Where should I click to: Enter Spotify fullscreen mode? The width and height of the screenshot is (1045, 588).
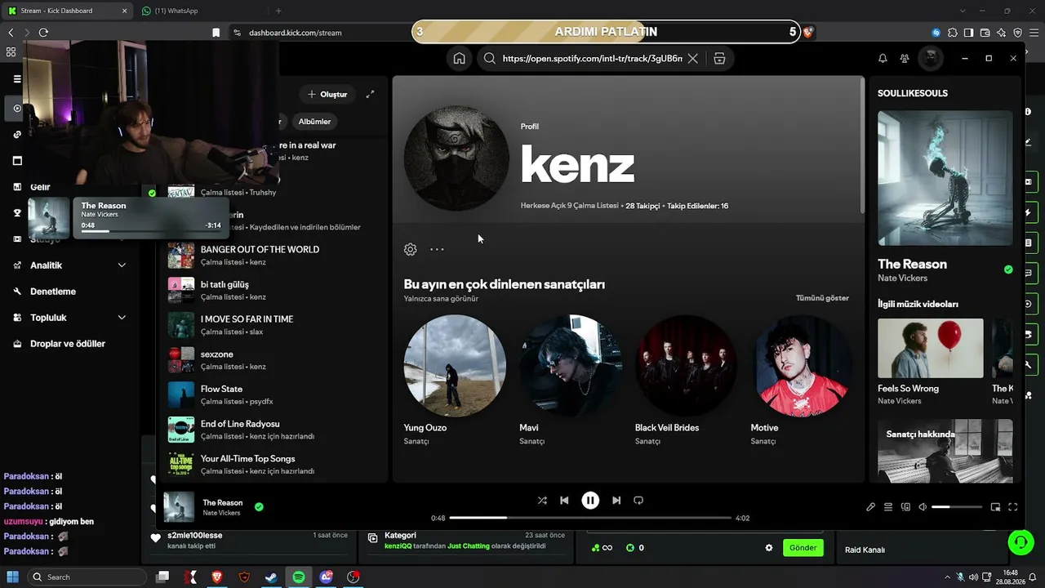tap(1013, 507)
